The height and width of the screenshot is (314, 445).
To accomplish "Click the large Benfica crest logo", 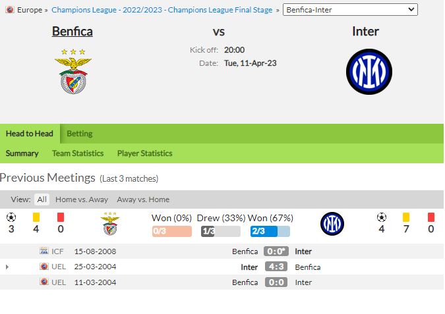I will 73,71.
